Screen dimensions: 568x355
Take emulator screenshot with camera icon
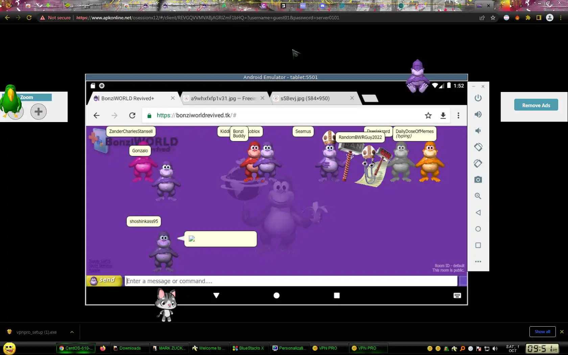pos(478,180)
